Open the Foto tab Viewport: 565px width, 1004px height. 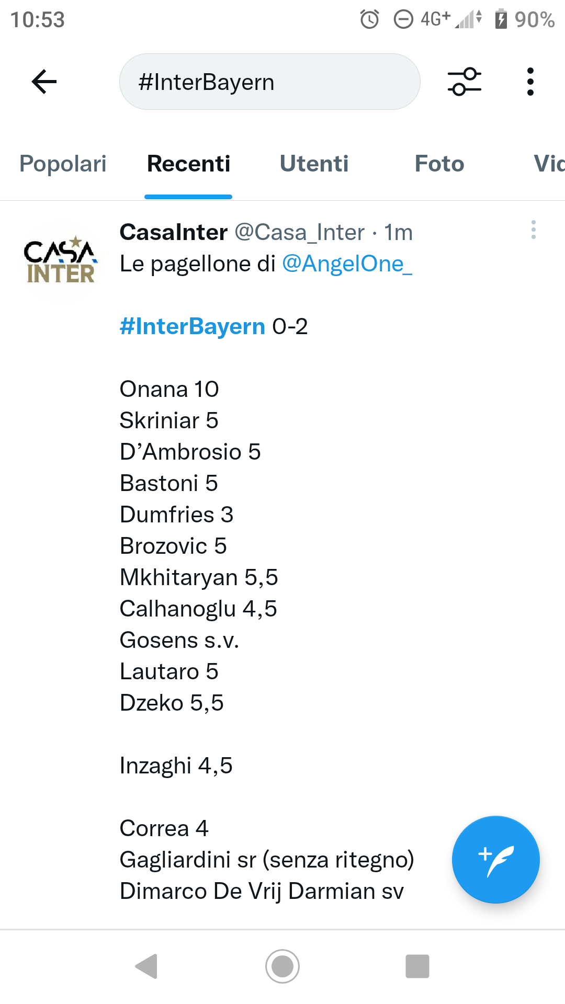tap(439, 164)
